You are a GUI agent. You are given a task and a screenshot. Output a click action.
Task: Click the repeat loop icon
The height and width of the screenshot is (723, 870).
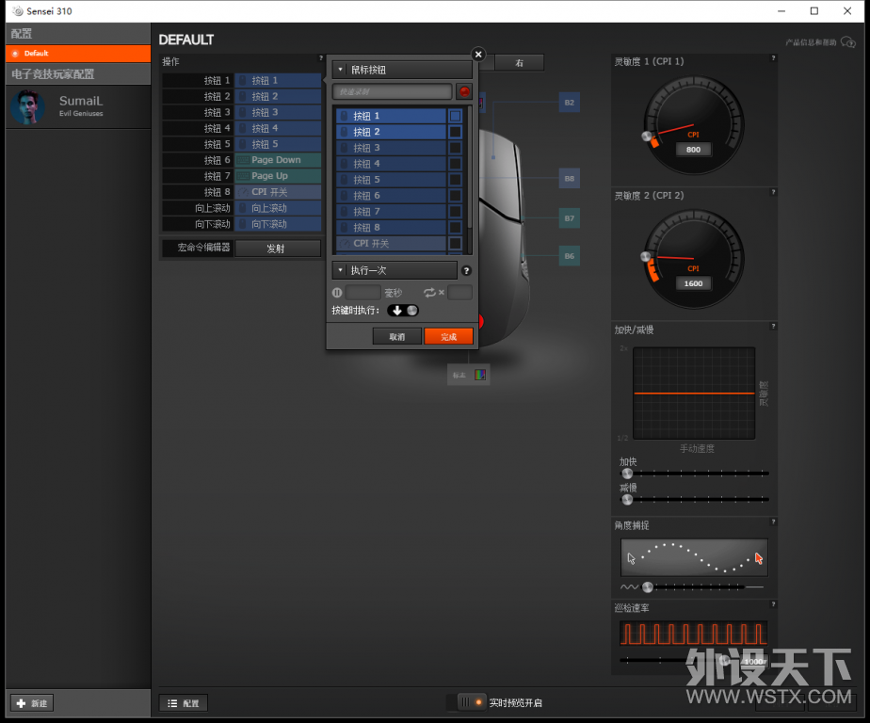(x=429, y=293)
